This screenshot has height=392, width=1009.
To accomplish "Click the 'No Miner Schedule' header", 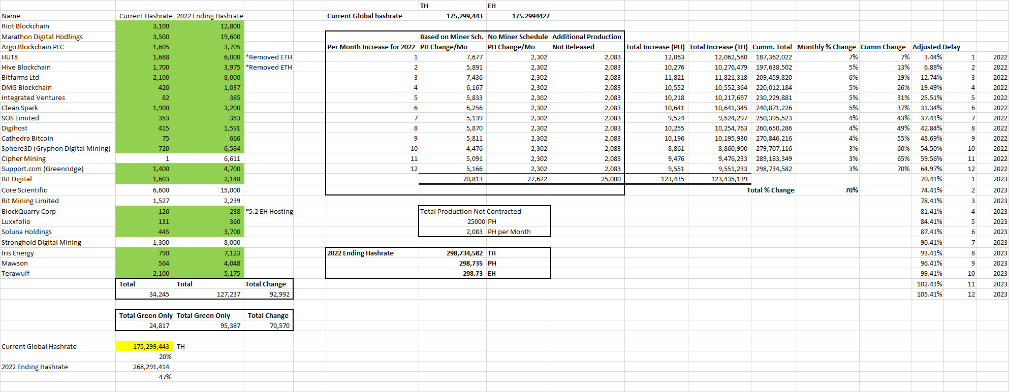I will coord(518,37).
